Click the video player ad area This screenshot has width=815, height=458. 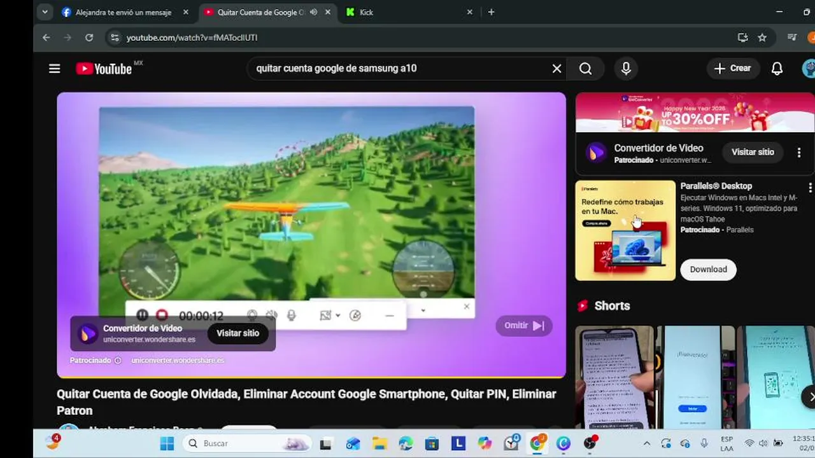click(x=311, y=235)
